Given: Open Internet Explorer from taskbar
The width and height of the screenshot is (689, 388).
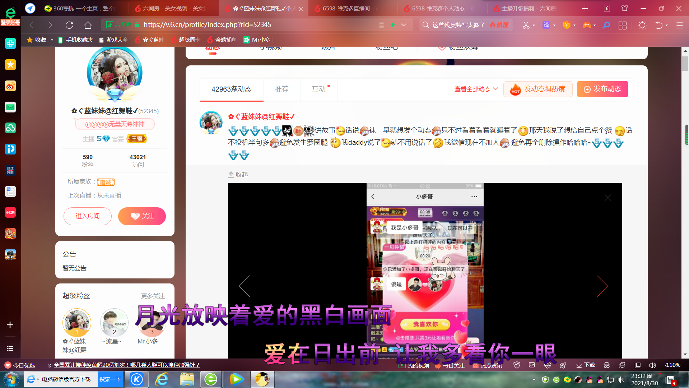Looking at the screenshot, I should pos(162,379).
